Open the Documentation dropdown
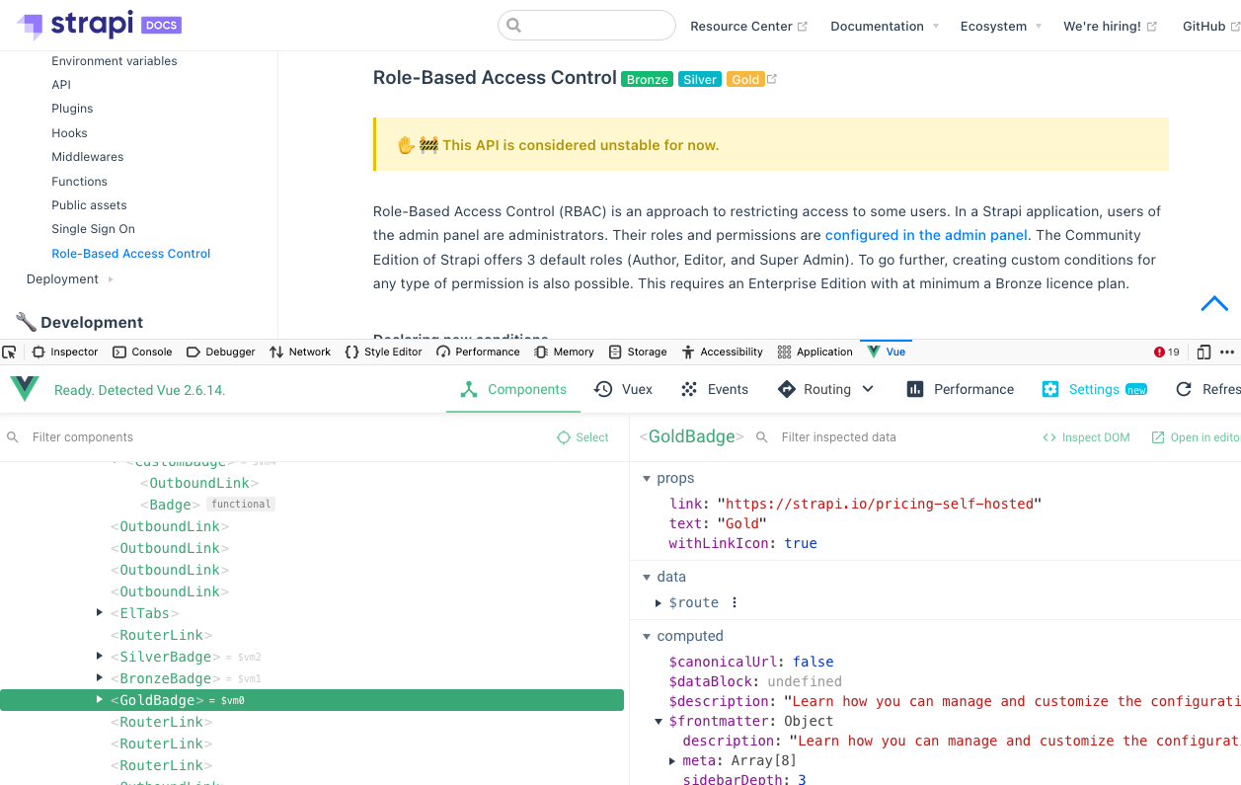The image size is (1241, 785). tap(885, 27)
